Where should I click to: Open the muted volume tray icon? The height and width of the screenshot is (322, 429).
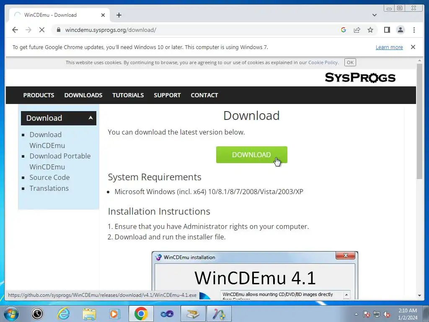tap(387, 314)
